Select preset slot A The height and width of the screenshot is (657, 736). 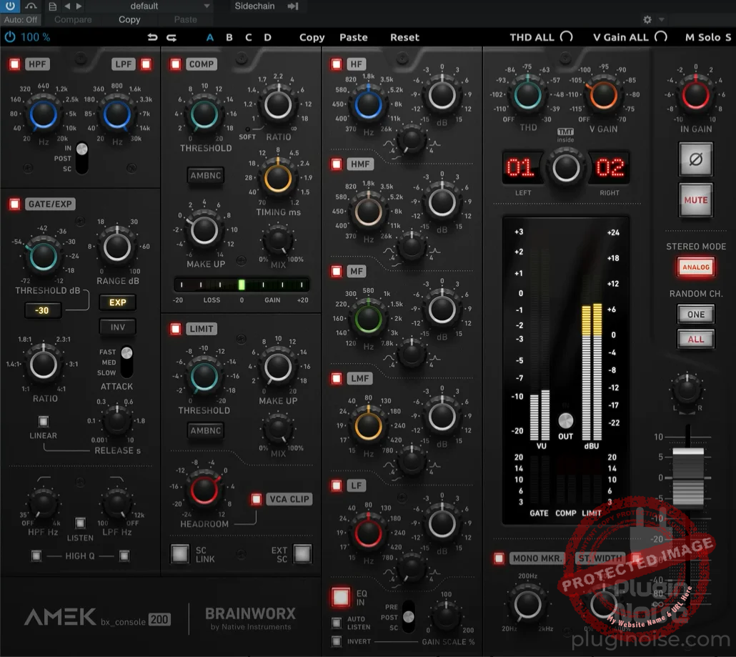210,37
